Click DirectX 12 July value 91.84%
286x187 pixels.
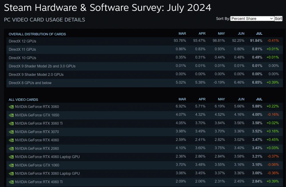(x=256, y=41)
